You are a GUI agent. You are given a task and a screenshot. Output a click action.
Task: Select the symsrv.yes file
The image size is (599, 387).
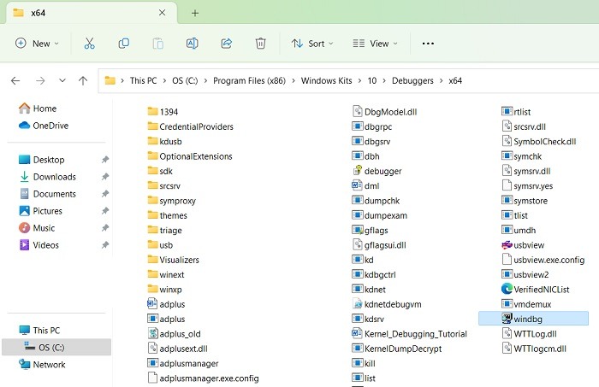[528, 185]
